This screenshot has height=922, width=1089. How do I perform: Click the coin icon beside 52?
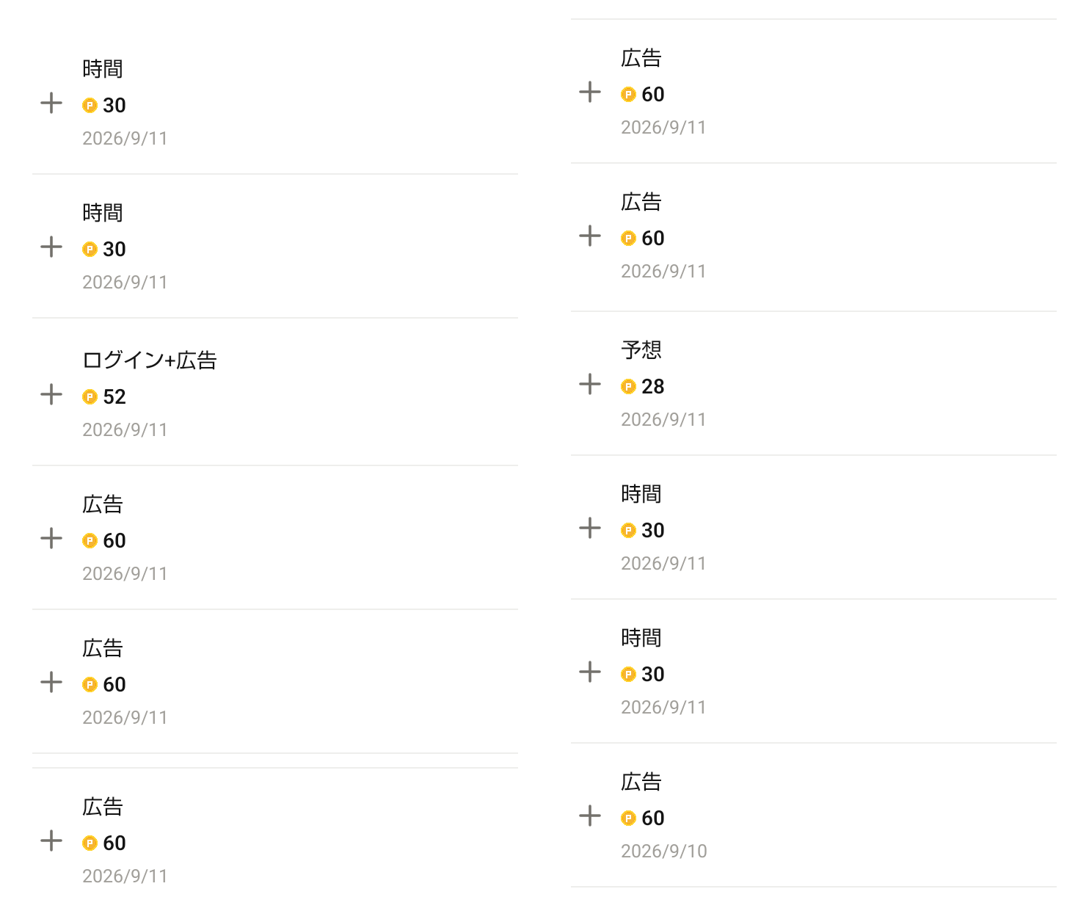pyautogui.click(x=90, y=397)
